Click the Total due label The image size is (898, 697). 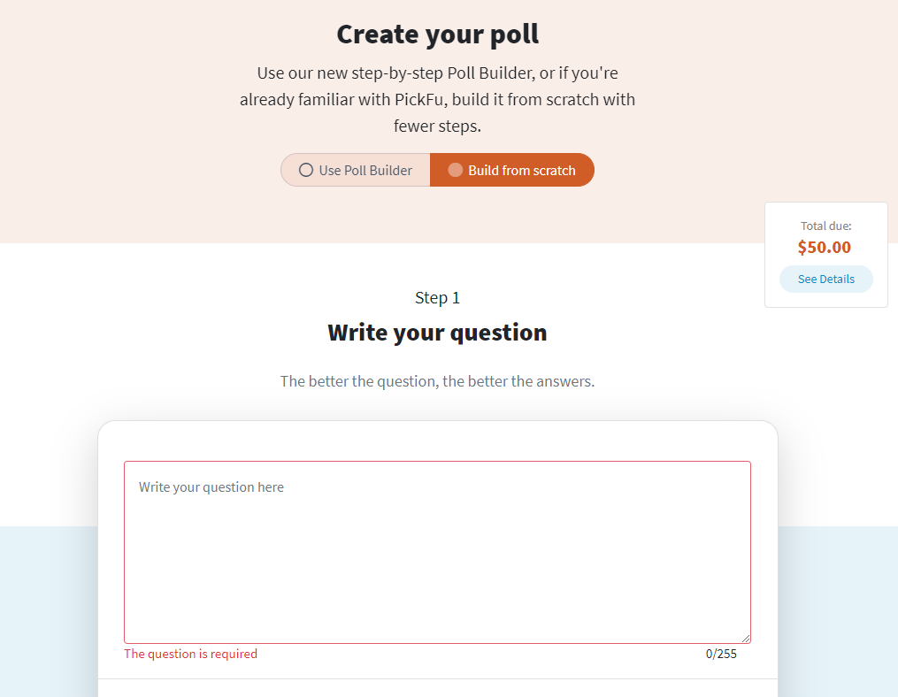[825, 226]
